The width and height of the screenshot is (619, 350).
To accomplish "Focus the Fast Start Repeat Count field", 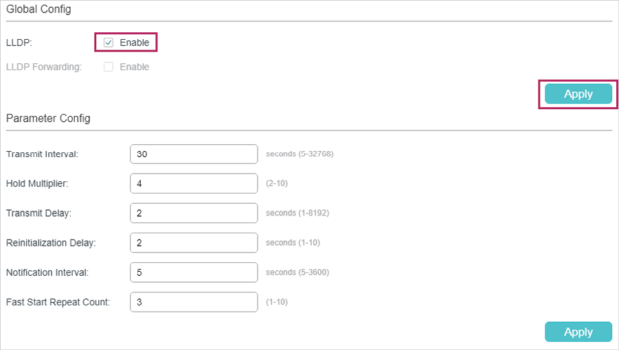I will (193, 301).
